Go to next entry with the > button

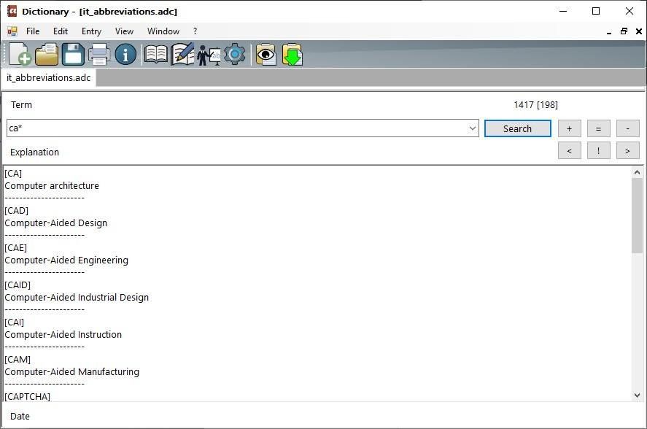[x=627, y=150]
